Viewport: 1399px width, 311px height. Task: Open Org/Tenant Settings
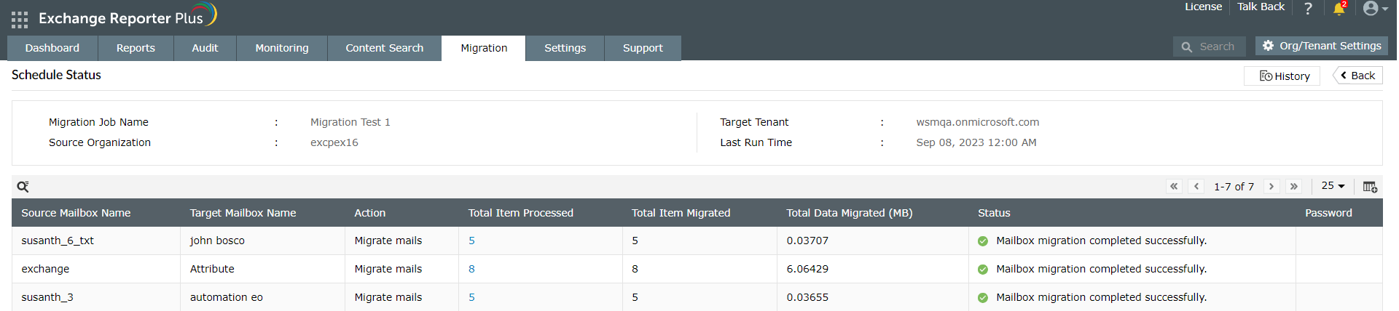tap(1322, 46)
